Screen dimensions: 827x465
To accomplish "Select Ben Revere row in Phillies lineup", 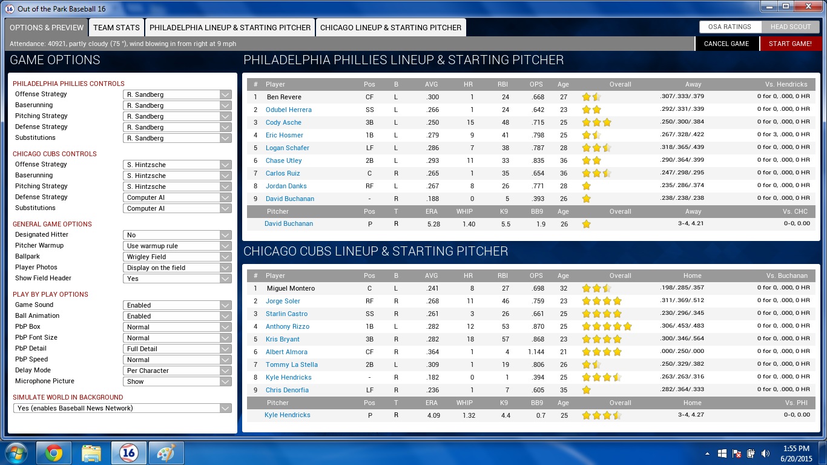I will (531, 97).
